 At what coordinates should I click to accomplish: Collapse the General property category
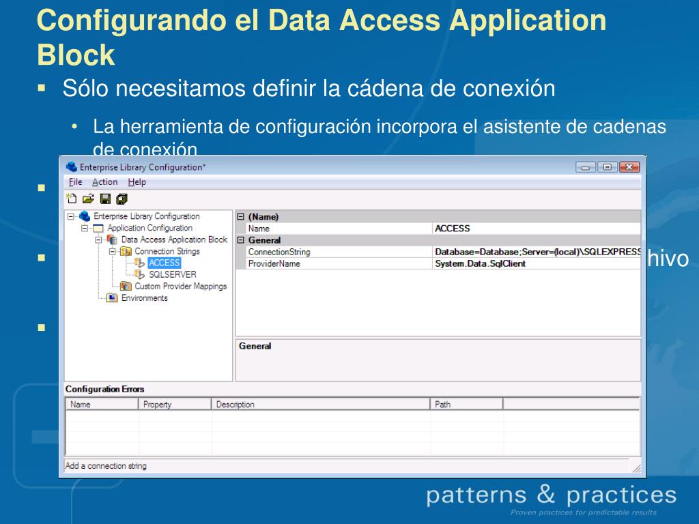coord(241,239)
